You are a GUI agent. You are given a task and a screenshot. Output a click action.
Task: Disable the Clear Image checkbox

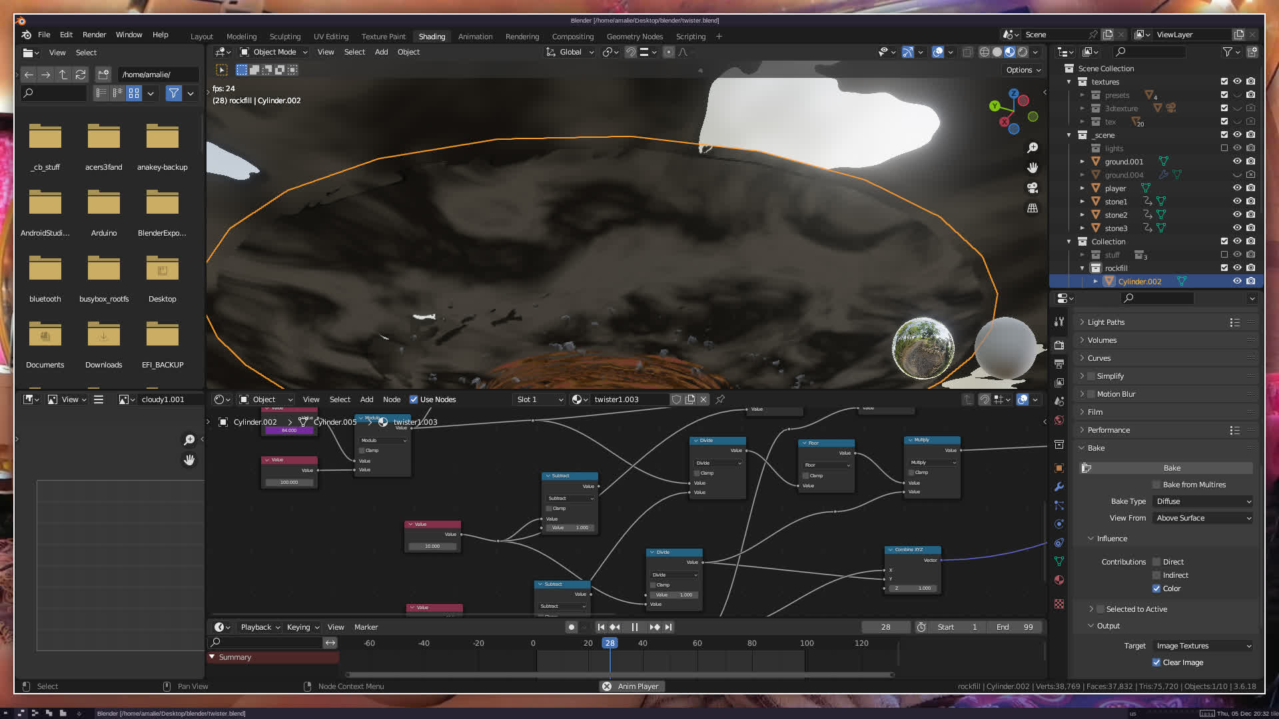[1156, 662]
